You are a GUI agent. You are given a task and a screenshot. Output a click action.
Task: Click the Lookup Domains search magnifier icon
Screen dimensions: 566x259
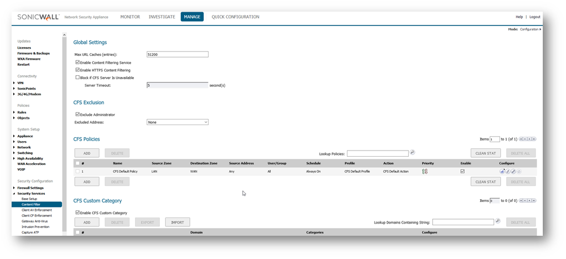(498, 221)
